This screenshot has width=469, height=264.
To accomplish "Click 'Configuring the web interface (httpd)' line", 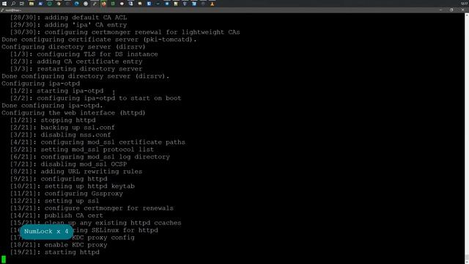I will coord(73,113).
